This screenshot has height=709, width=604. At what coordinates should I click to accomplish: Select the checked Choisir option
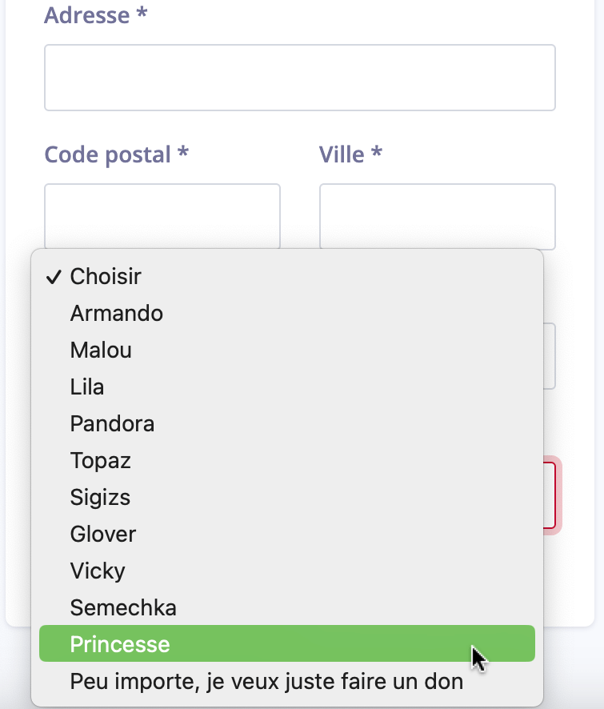(x=106, y=277)
